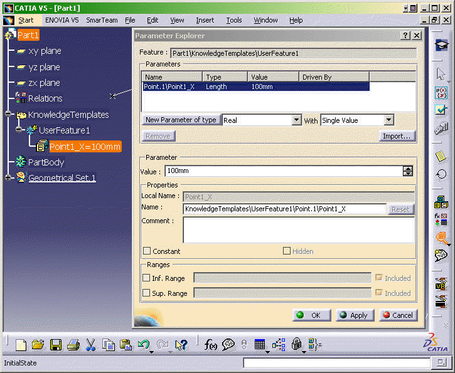This screenshot has height=373, width=455.
Task: Click the fx relations set icon in right toolbar
Action: click(x=441, y=219)
